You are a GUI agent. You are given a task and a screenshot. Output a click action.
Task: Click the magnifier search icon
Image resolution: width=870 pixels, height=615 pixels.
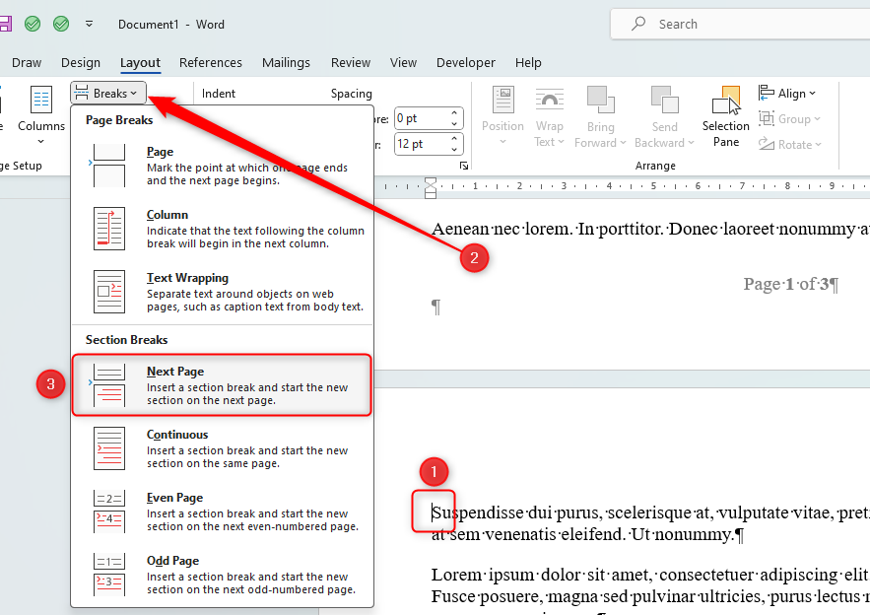point(638,24)
